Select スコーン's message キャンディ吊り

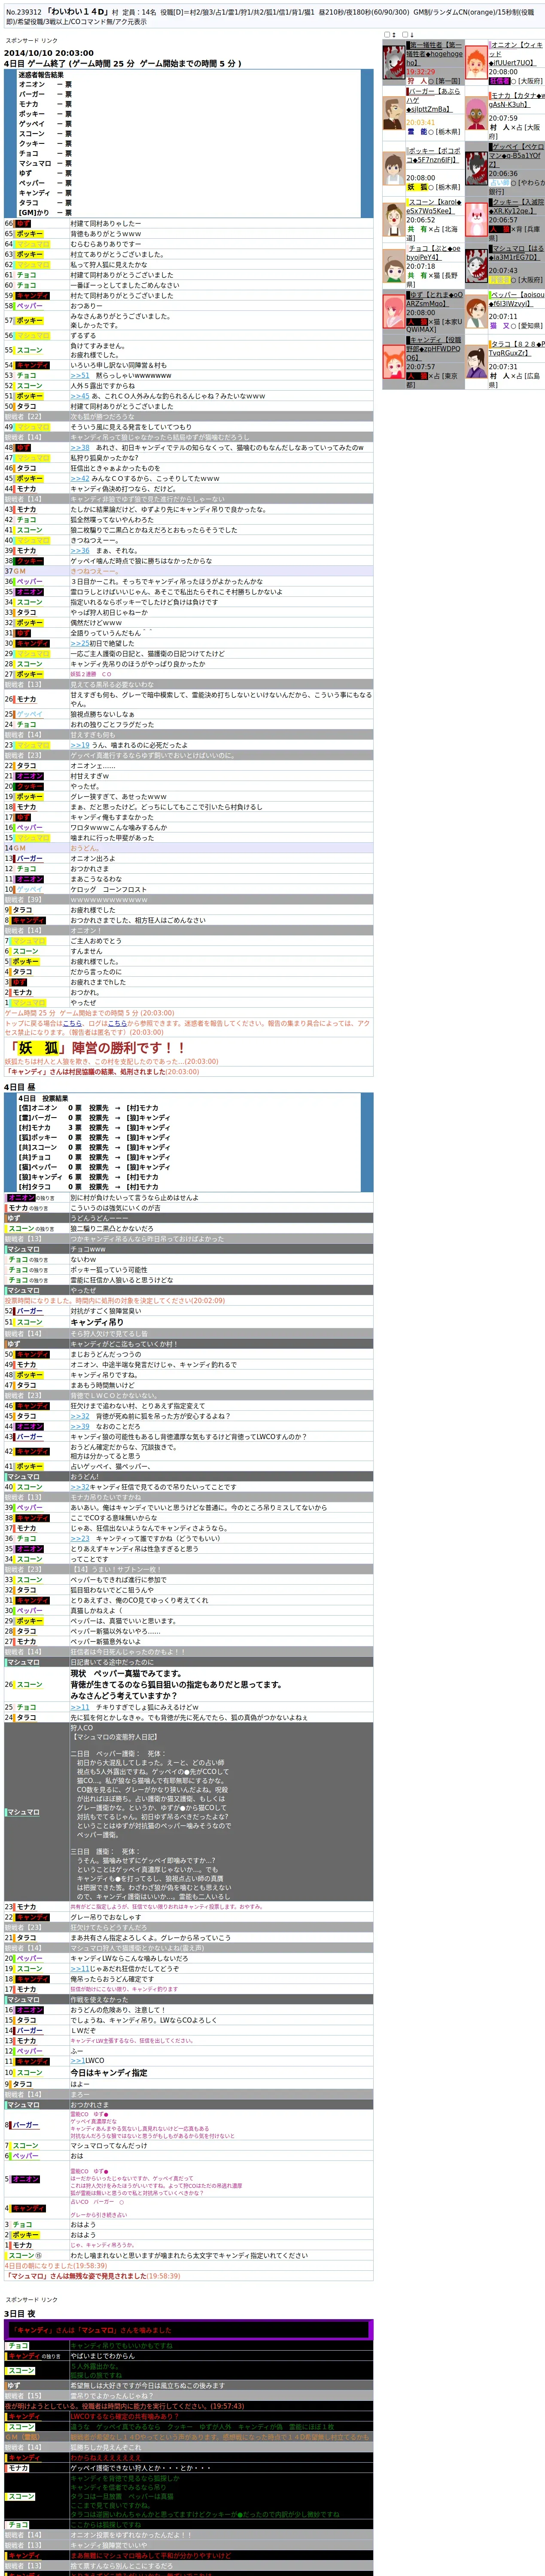coord(97,1322)
